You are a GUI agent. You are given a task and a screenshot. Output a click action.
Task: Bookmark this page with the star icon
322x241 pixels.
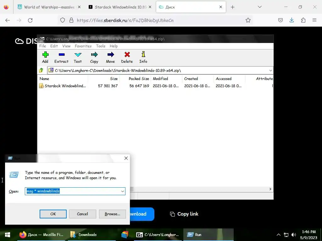coord(248,20)
